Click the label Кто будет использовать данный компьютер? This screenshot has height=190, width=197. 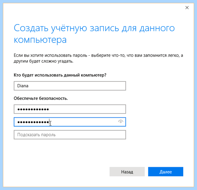click(x=60, y=75)
